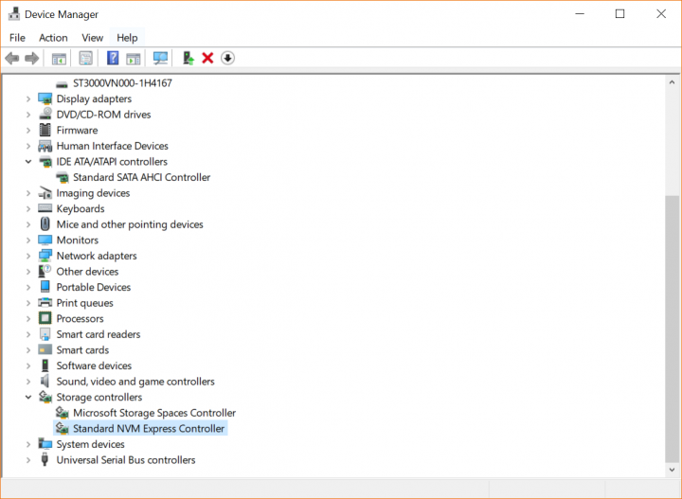The width and height of the screenshot is (682, 499).
Task: Expand the System devices node
Action: coord(28,444)
